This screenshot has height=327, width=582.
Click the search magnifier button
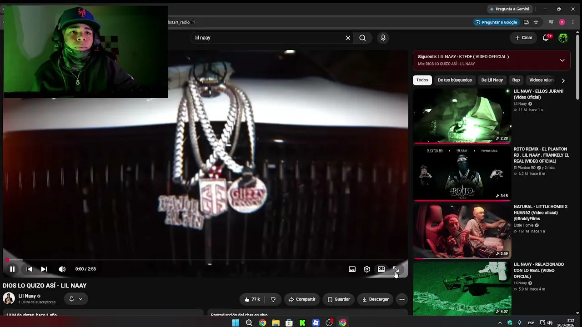pyautogui.click(x=362, y=38)
